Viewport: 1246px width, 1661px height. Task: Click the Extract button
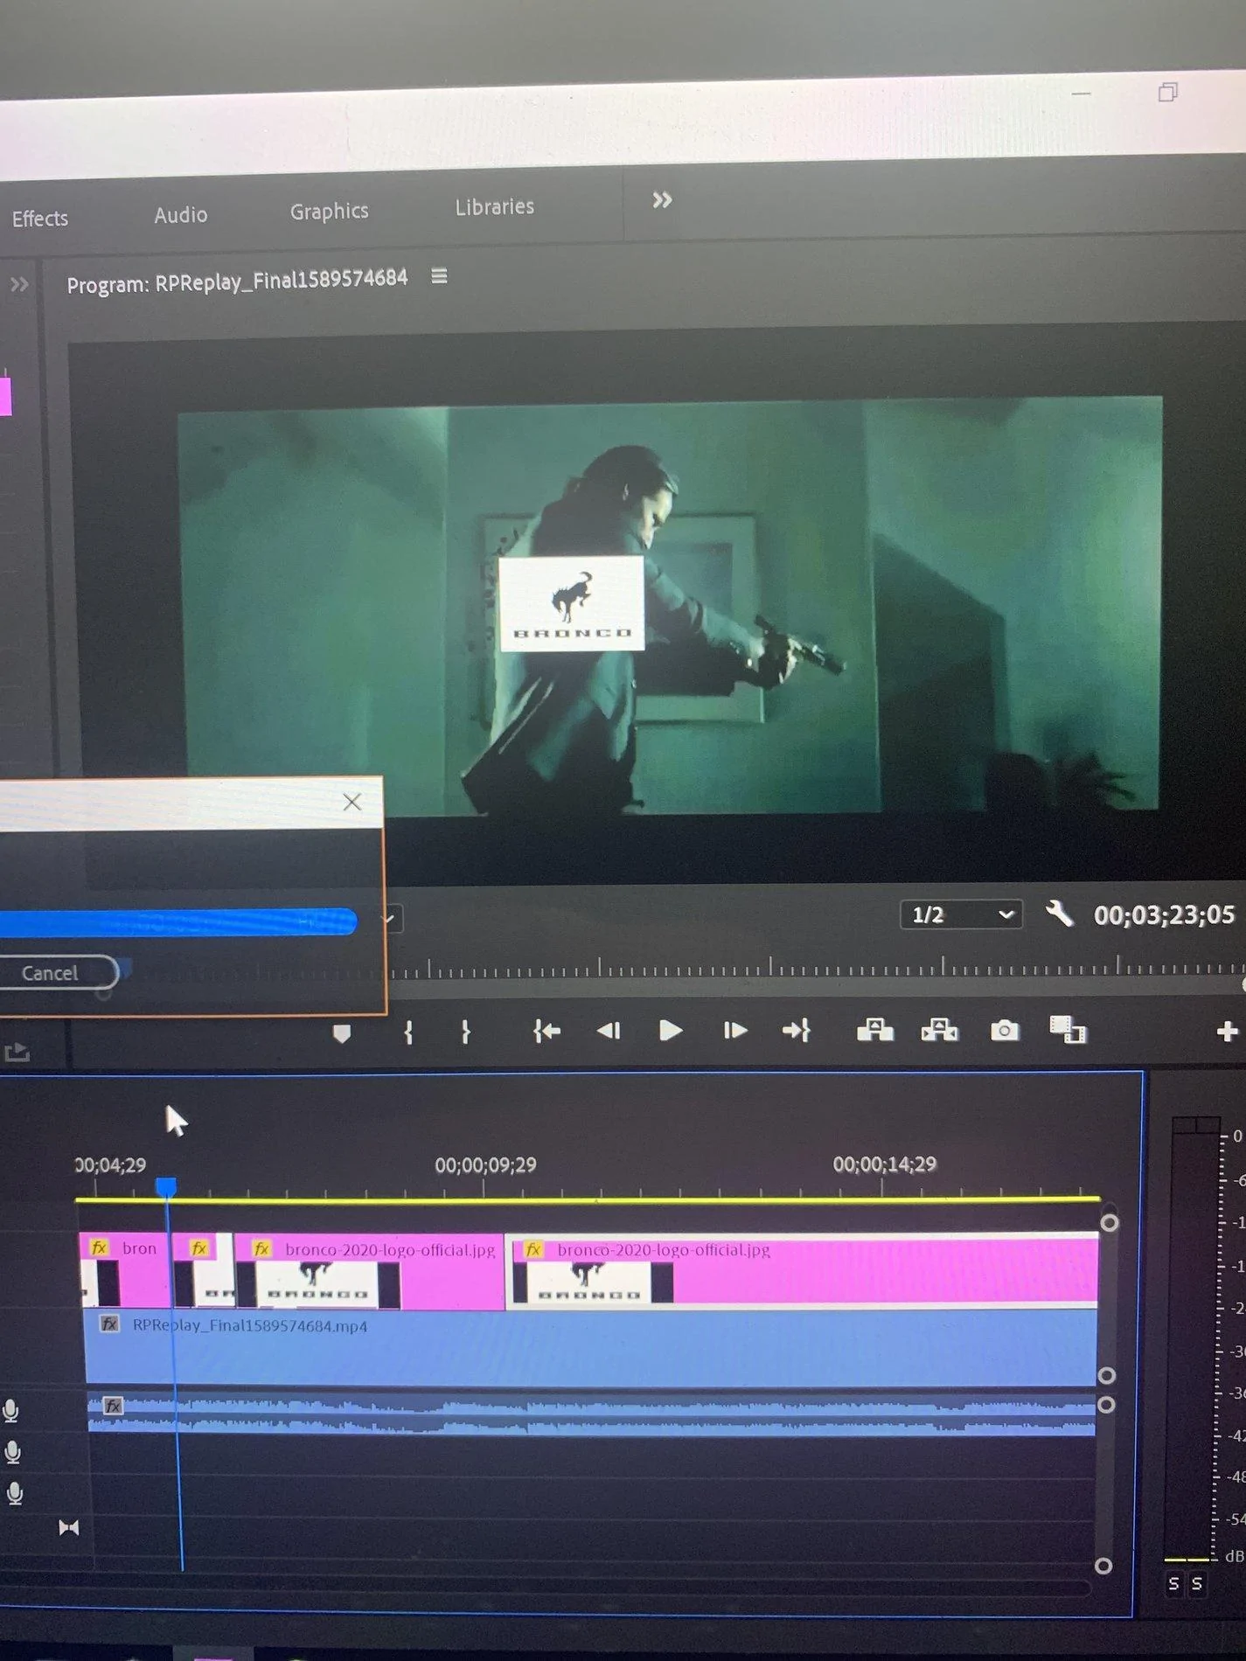[940, 1030]
